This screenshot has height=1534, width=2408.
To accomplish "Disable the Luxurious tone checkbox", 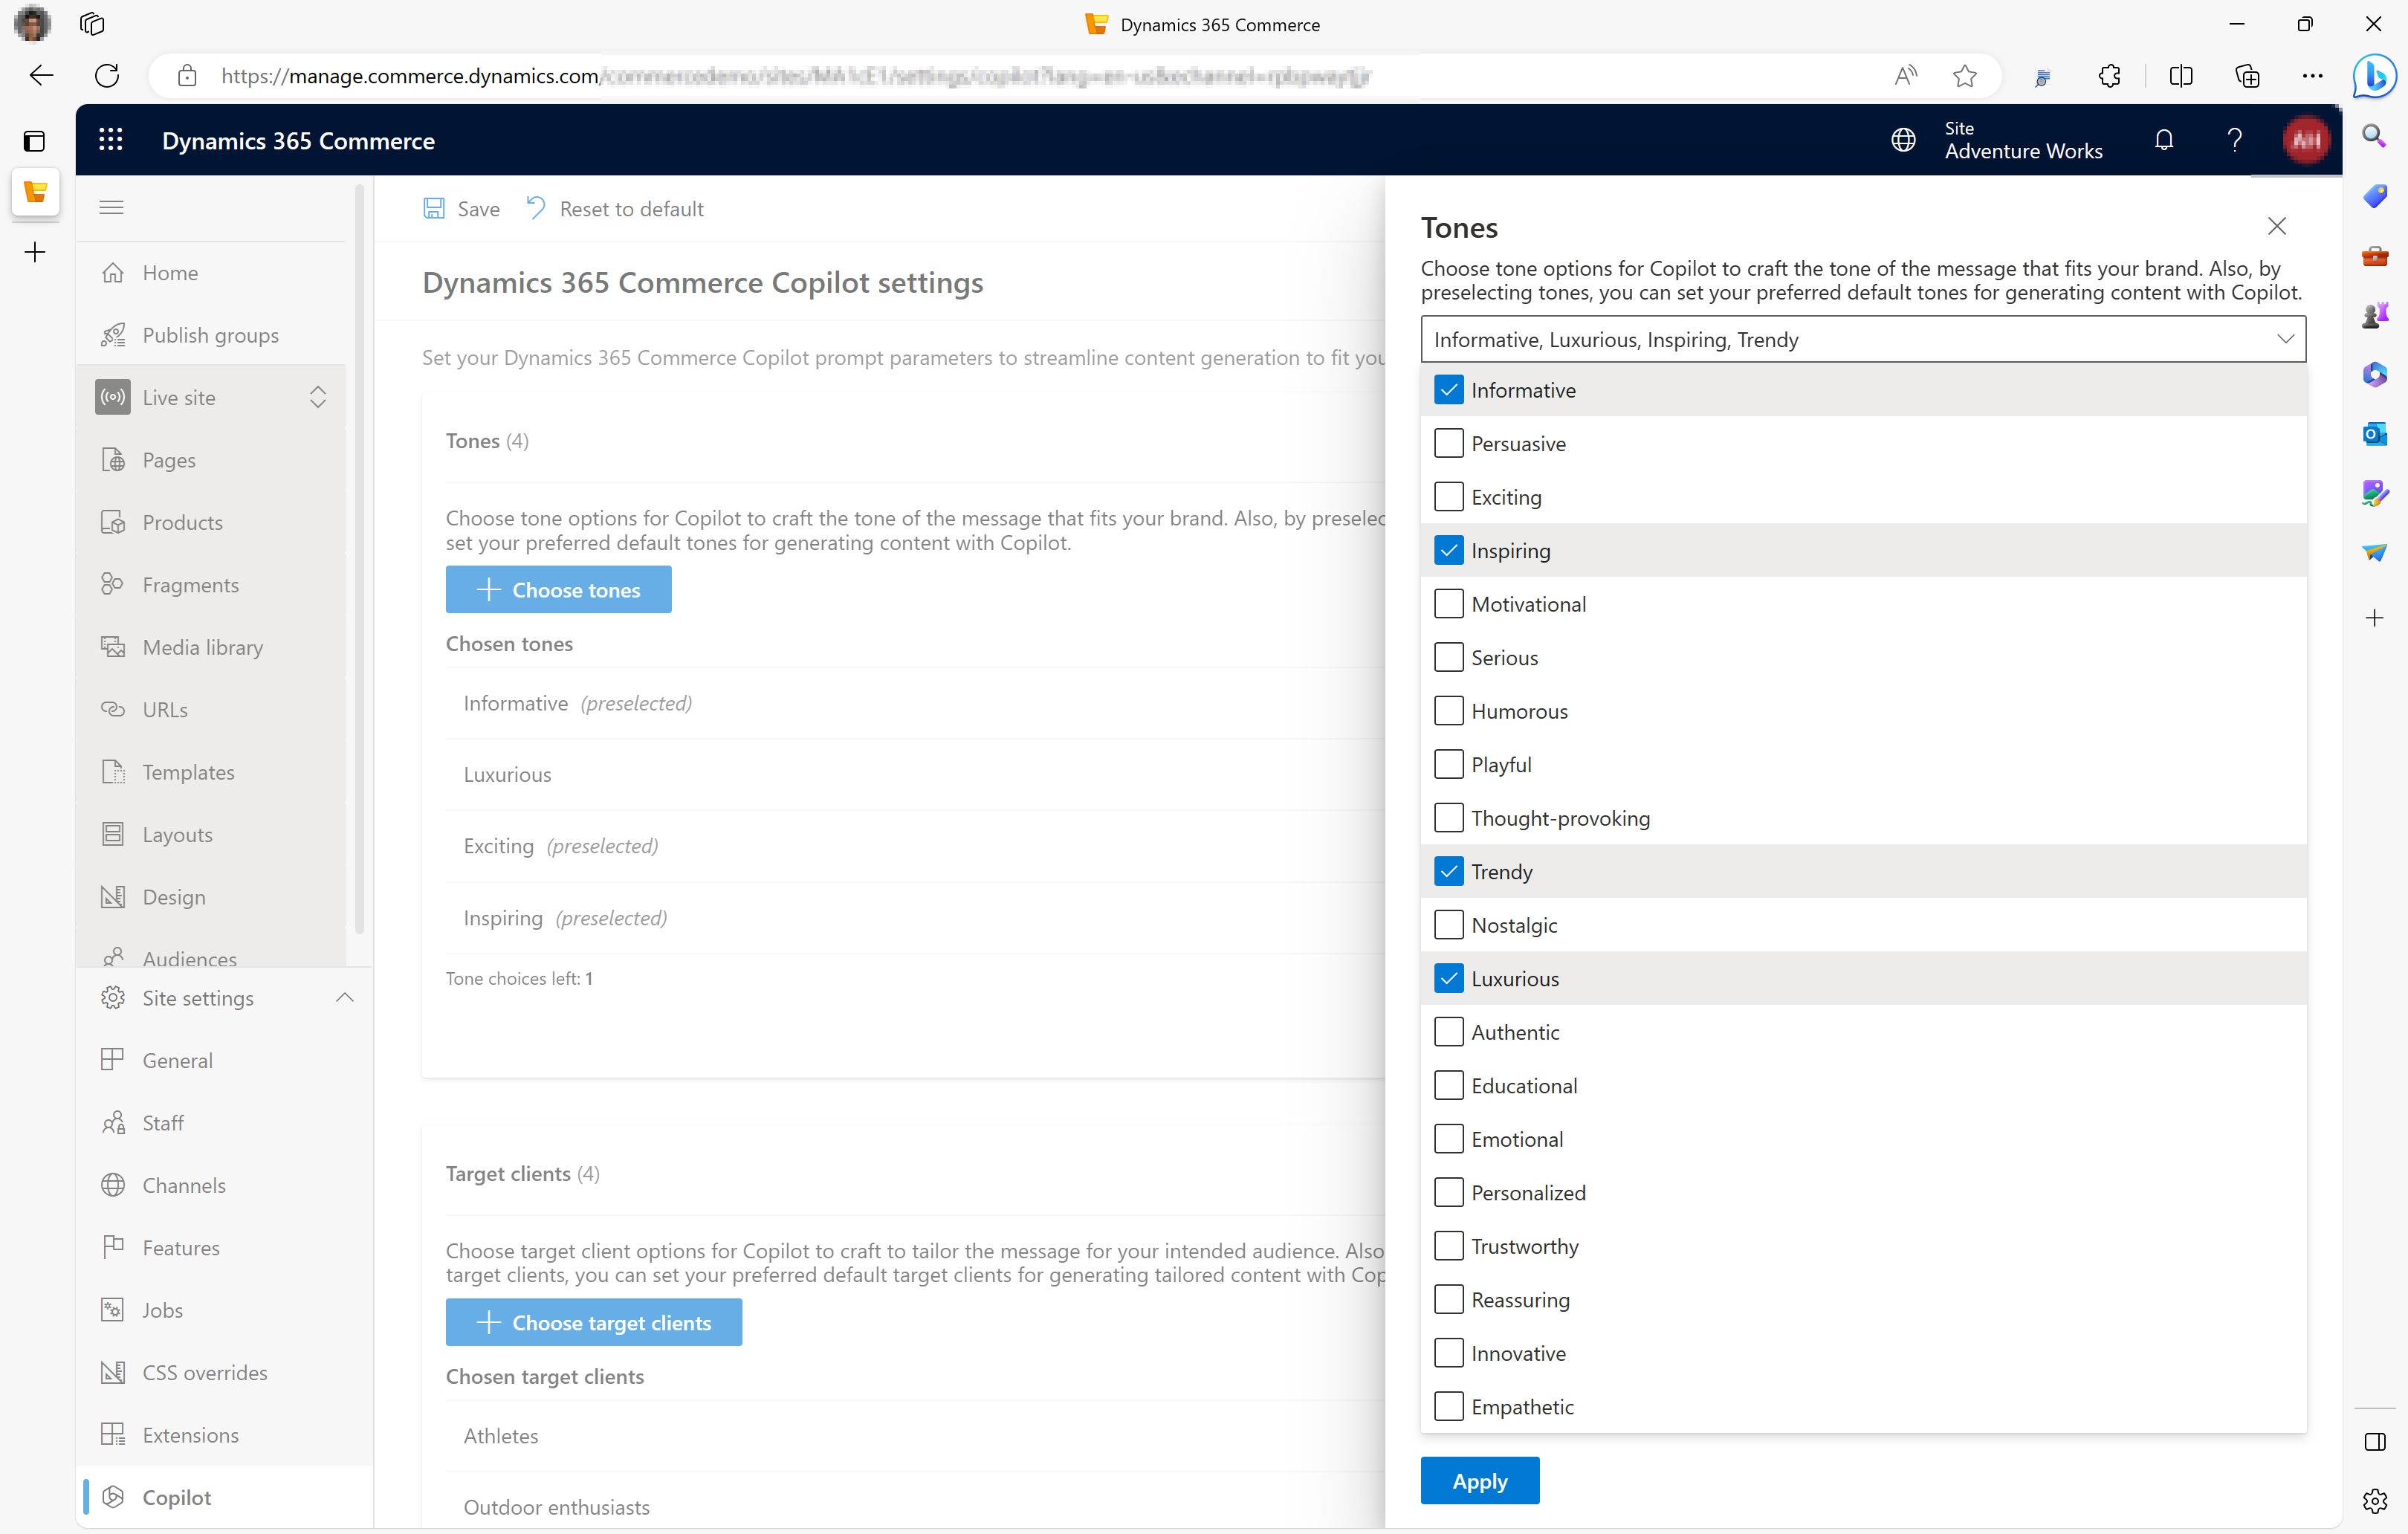I will click(x=1446, y=977).
